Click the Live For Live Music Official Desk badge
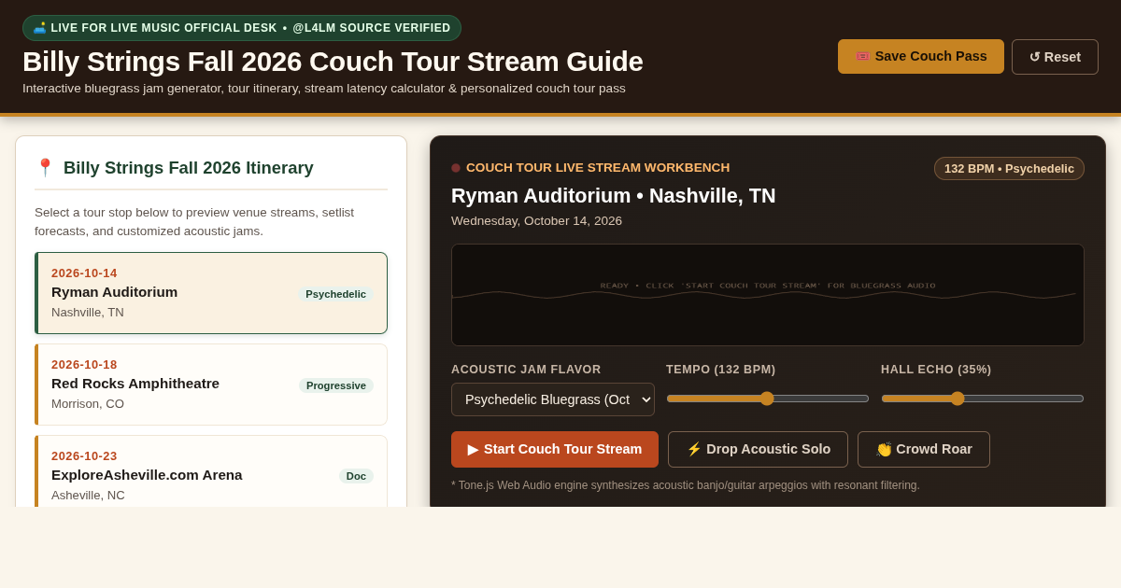The image size is (1121, 588). point(242,28)
